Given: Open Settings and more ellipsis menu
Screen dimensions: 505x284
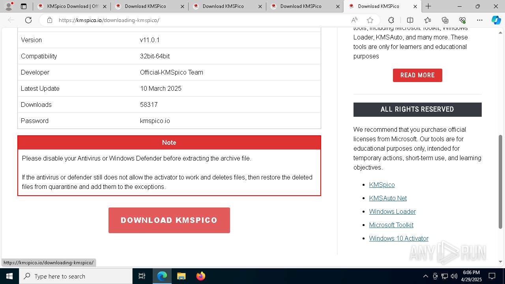Looking at the screenshot, I should click(x=480, y=20).
